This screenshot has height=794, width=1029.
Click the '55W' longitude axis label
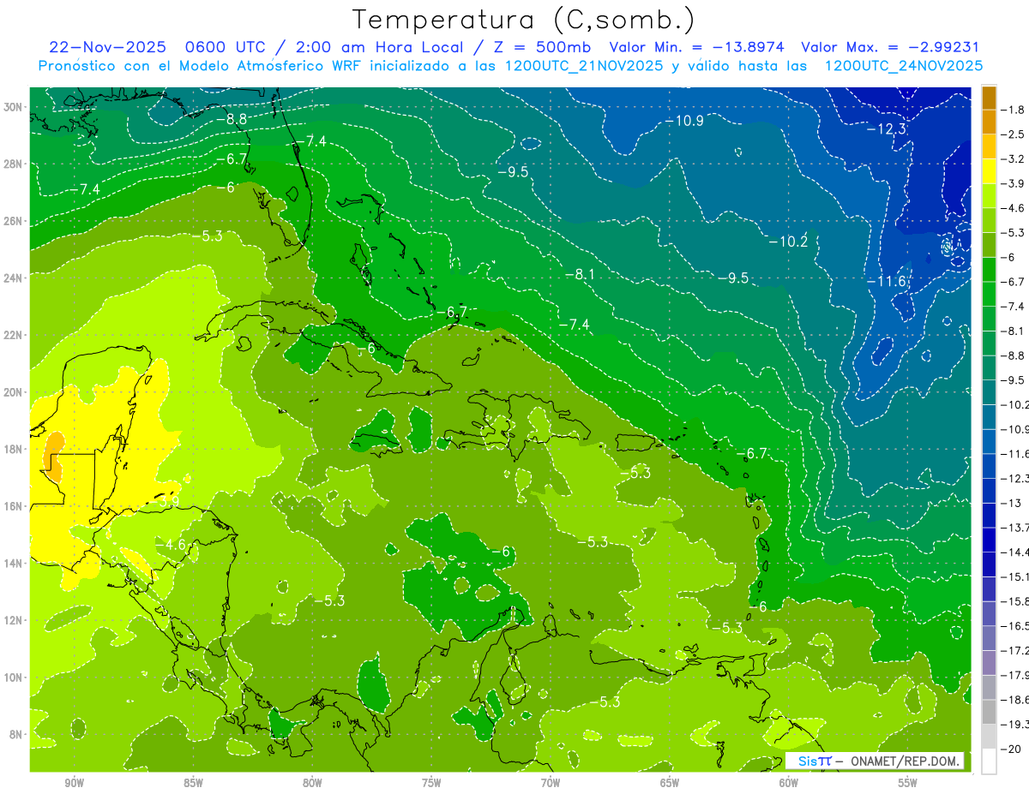[907, 783]
